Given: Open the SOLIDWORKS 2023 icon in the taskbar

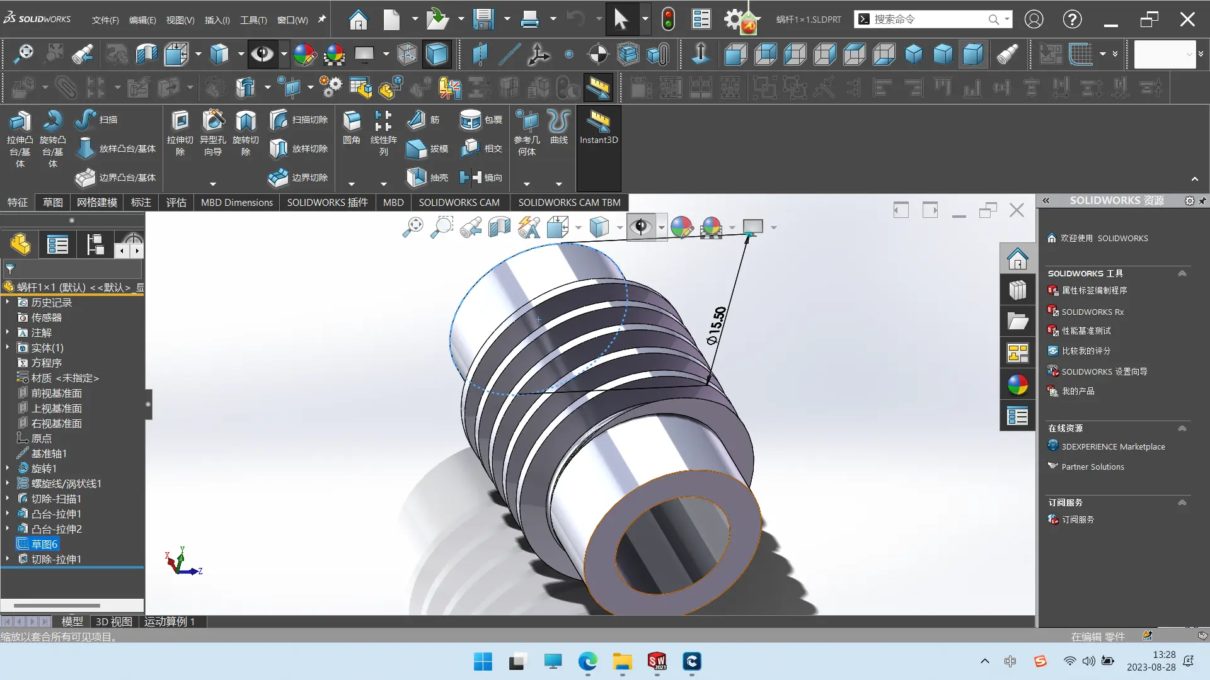Looking at the screenshot, I should click(x=657, y=661).
